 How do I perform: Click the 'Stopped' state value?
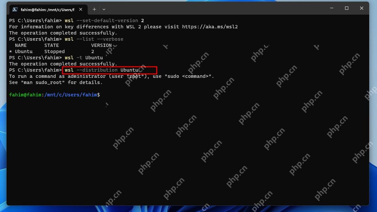(54, 51)
